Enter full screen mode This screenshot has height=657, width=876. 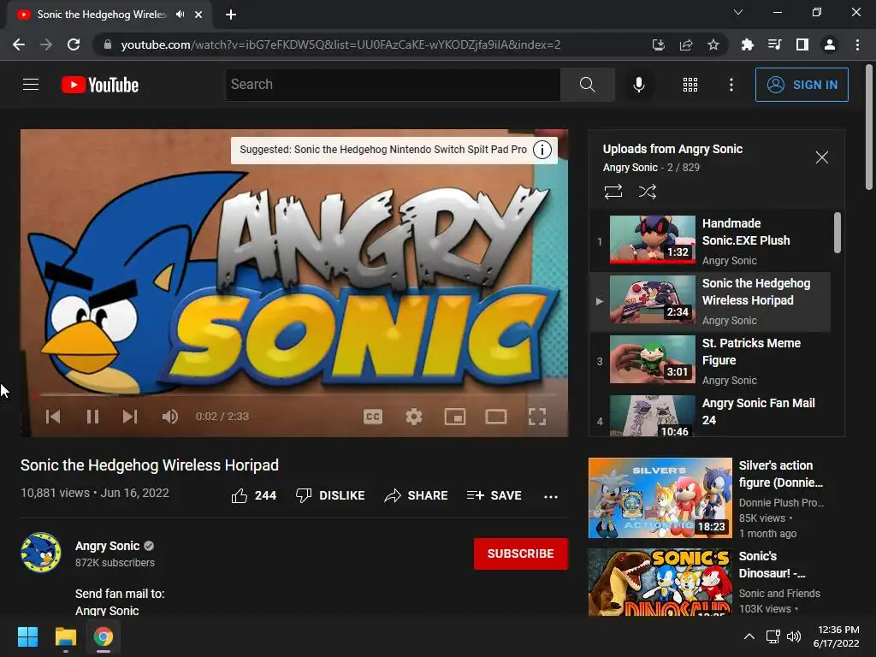coord(537,417)
